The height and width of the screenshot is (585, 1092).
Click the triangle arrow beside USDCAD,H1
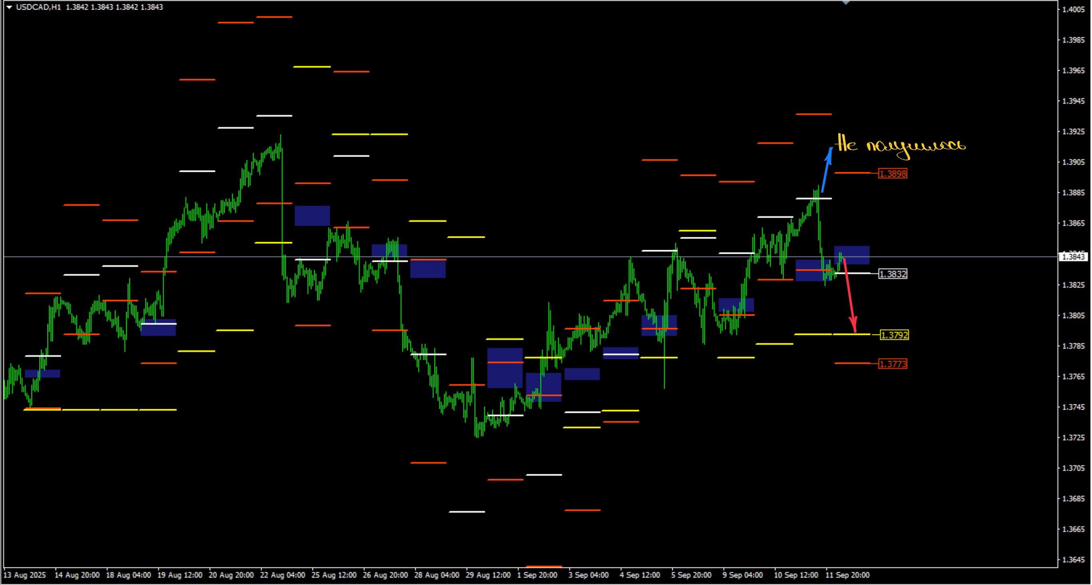[9, 7]
